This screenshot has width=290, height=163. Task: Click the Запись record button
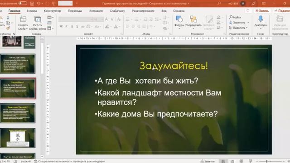(x=262, y=11)
